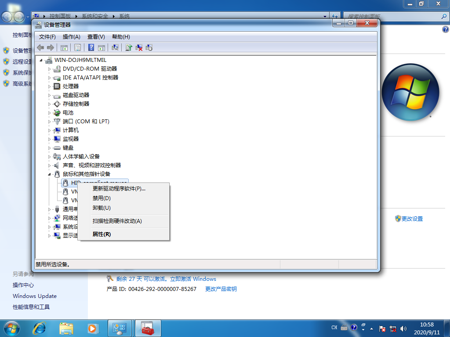Click the uninstall device toolbar icon with red X
This screenshot has height=337, width=450.
(139, 47)
